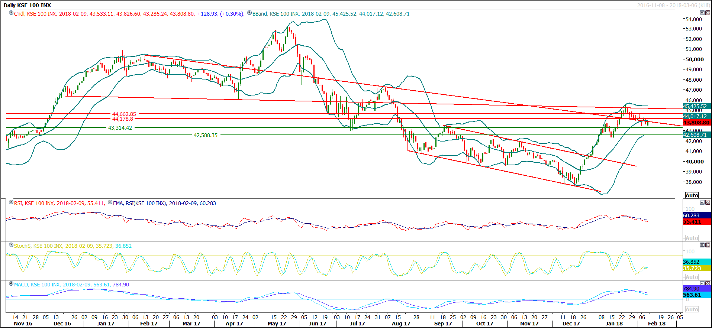
Task: Maximize the MACD indicator pane
Action: coord(702,284)
